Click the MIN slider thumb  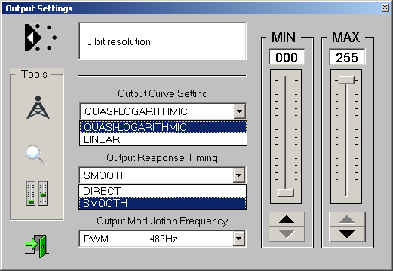point(286,193)
